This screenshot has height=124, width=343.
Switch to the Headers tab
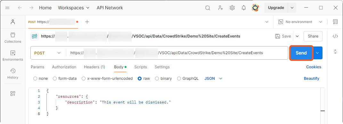94,67
